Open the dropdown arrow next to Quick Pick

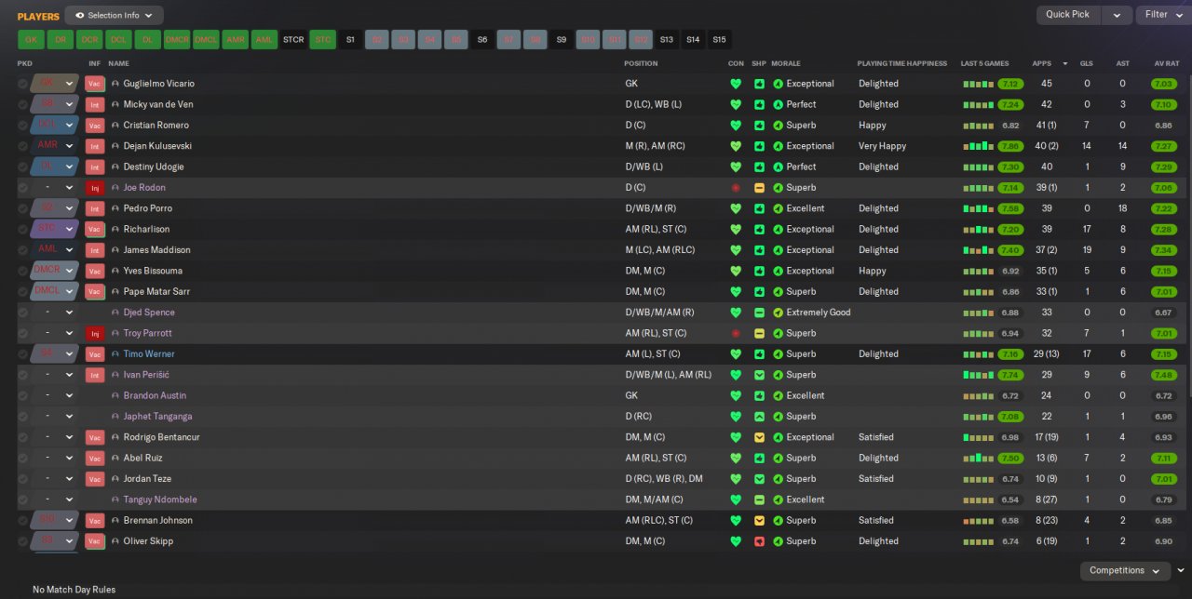(1117, 15)
